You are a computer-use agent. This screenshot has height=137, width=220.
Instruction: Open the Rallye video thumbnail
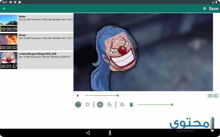click(x=9, y=23)
